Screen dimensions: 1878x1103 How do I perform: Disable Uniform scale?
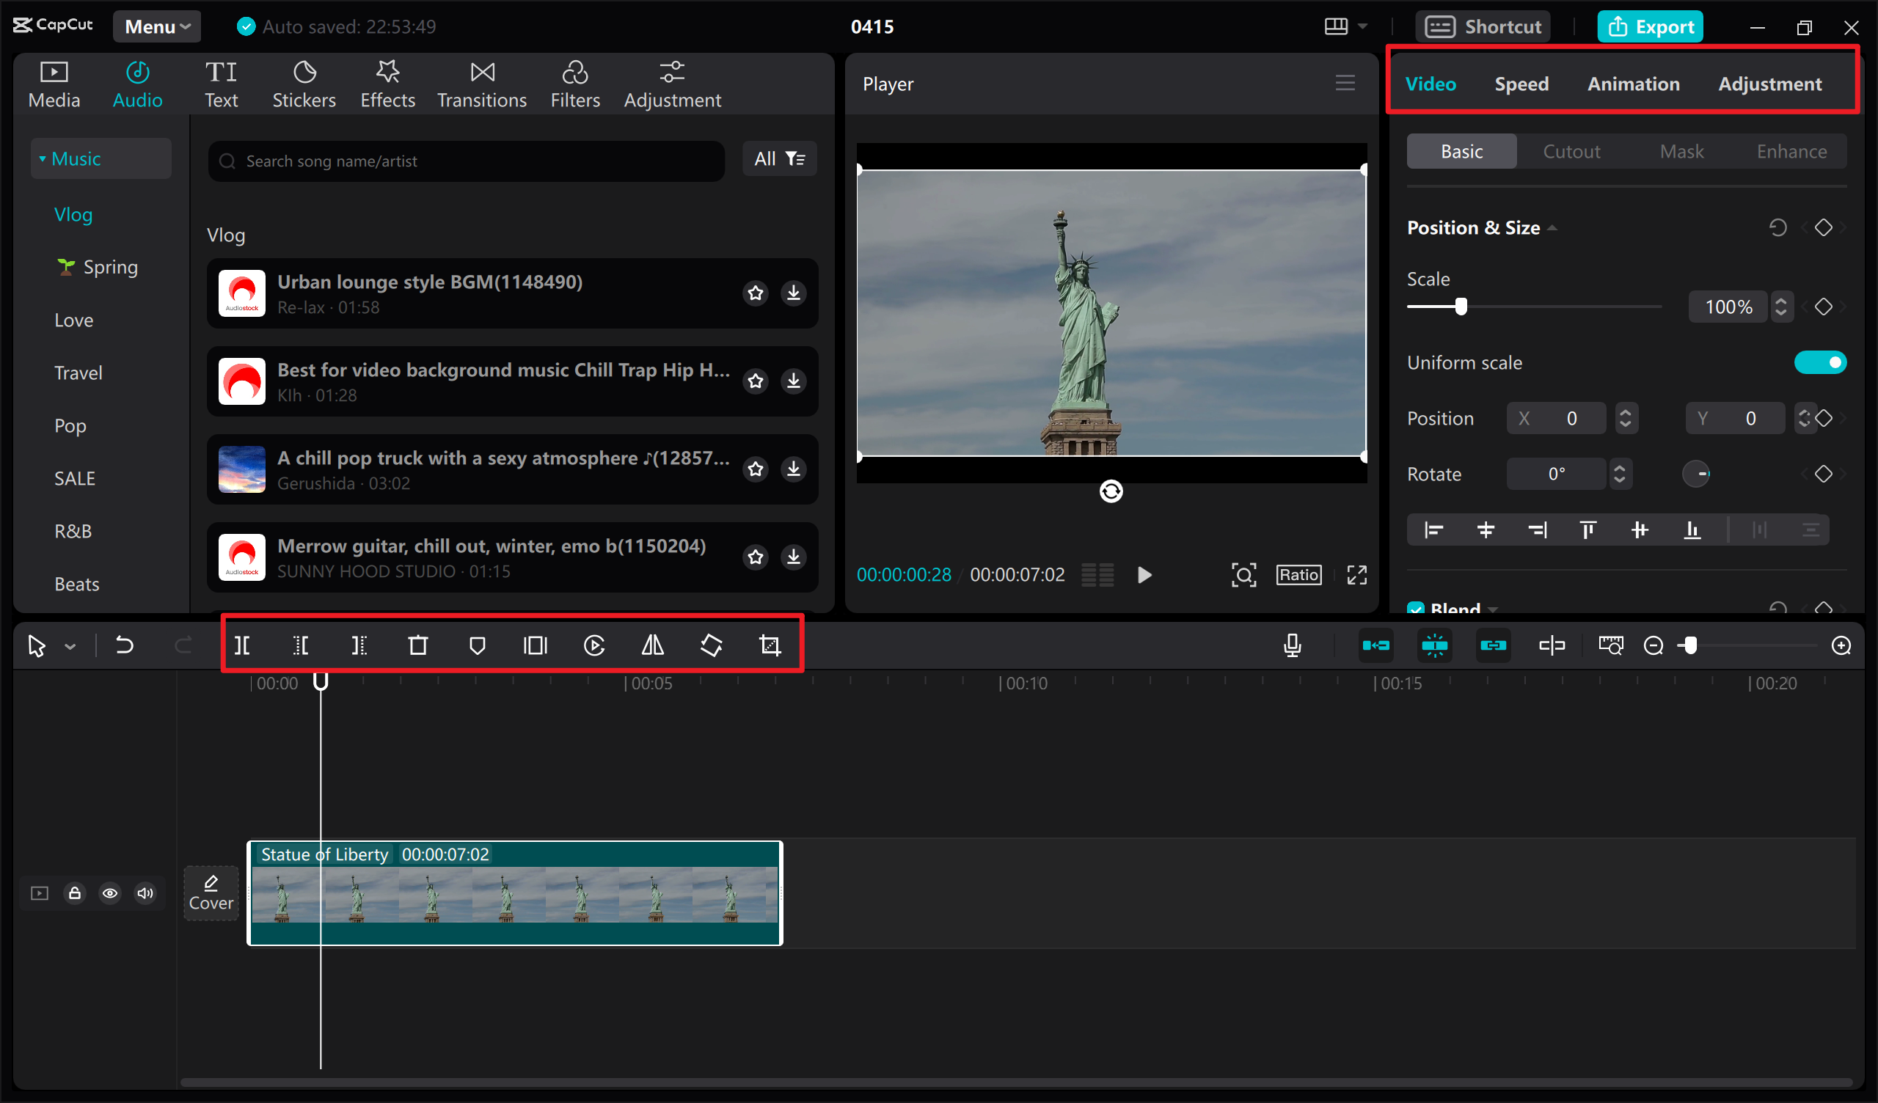1821,362
